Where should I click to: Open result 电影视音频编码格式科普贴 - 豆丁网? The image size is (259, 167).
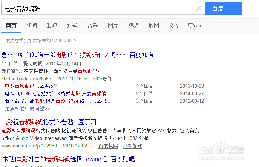pos(49,122)
